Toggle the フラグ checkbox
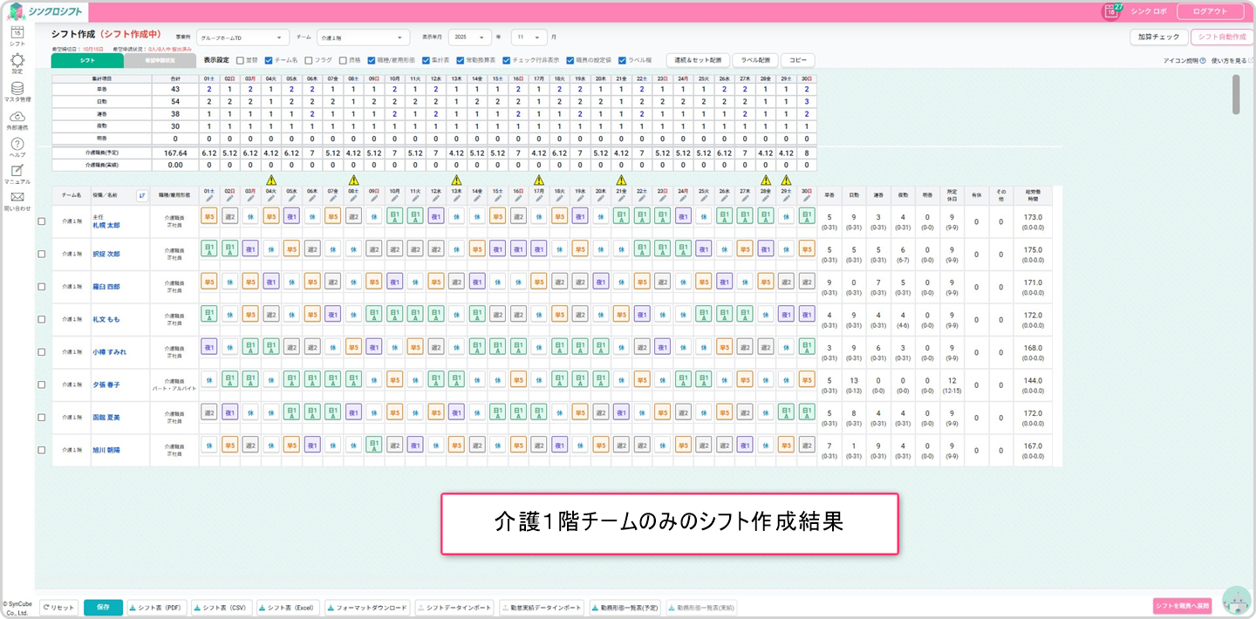The width and height of the screenshot is (1256, 619). click(309, 61)
